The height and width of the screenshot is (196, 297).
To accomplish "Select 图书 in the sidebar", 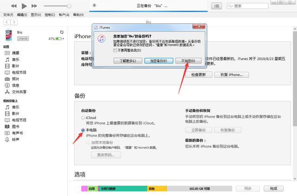I will tap(15, 126).
